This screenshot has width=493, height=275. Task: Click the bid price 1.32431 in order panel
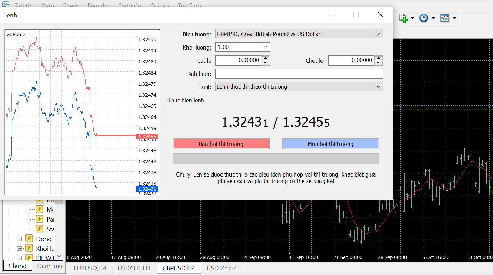pyautogui.click(x=245, y=122)
